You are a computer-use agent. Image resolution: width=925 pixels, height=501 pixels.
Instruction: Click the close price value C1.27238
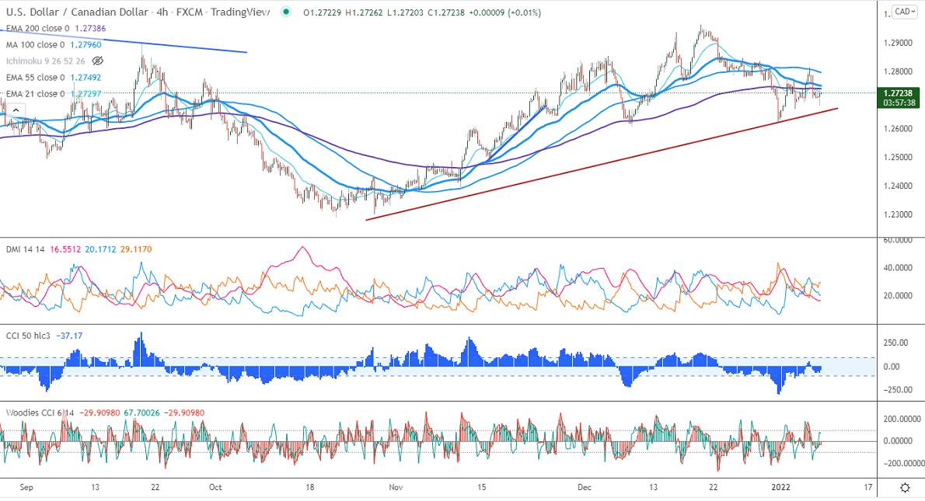pos(446,12)
